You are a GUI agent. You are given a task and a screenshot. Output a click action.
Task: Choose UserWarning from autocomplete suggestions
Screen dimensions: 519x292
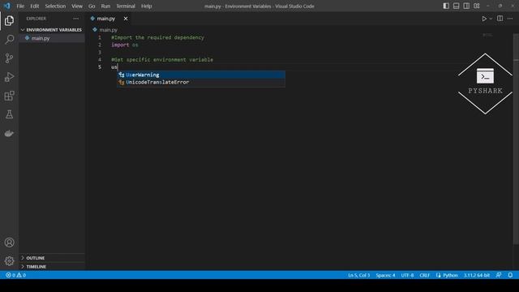pyautogui.click(x=201, y=75)
